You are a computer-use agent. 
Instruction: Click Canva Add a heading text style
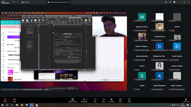[14, 55]
